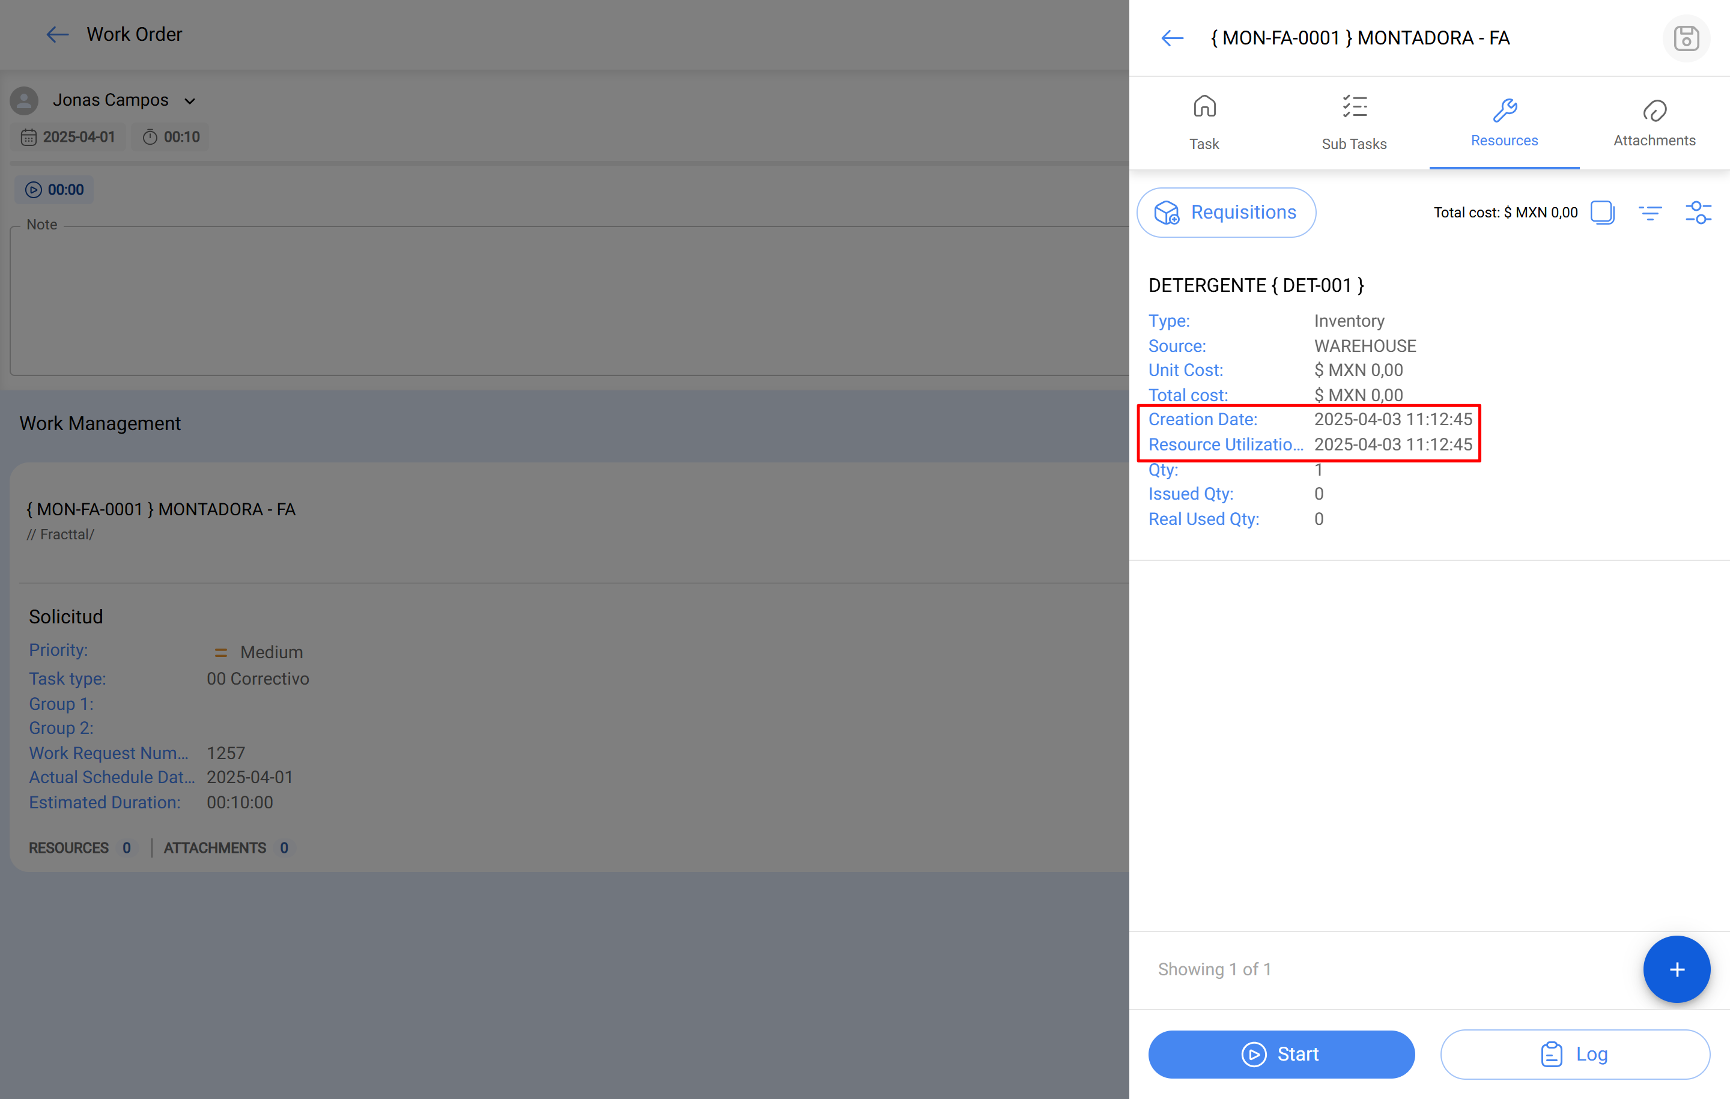Click the Showing 1 of 1 text

coord(1214,969)
